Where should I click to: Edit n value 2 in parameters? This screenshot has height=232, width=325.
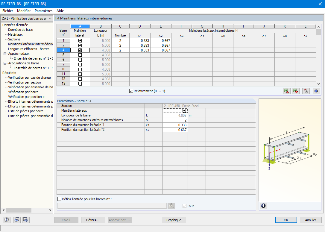point(175,120)
